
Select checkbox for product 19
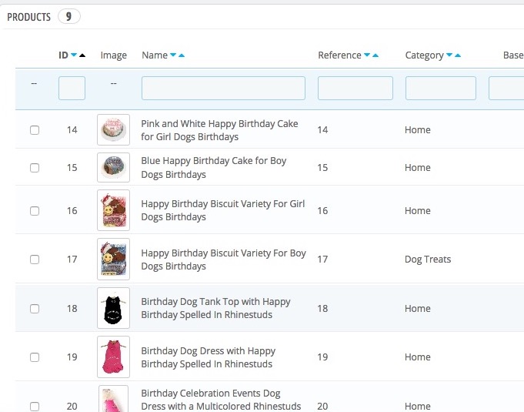point(35,357)
